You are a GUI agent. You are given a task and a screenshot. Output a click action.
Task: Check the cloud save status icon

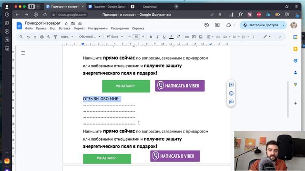point(80,23)
